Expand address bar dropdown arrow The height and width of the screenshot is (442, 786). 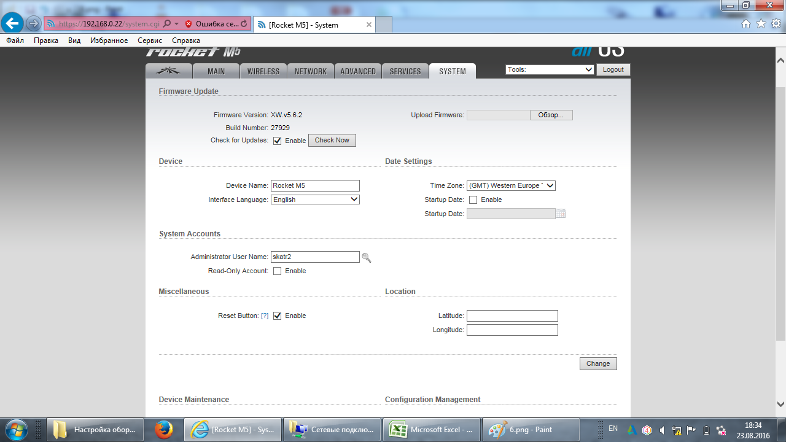pos(176,24)
